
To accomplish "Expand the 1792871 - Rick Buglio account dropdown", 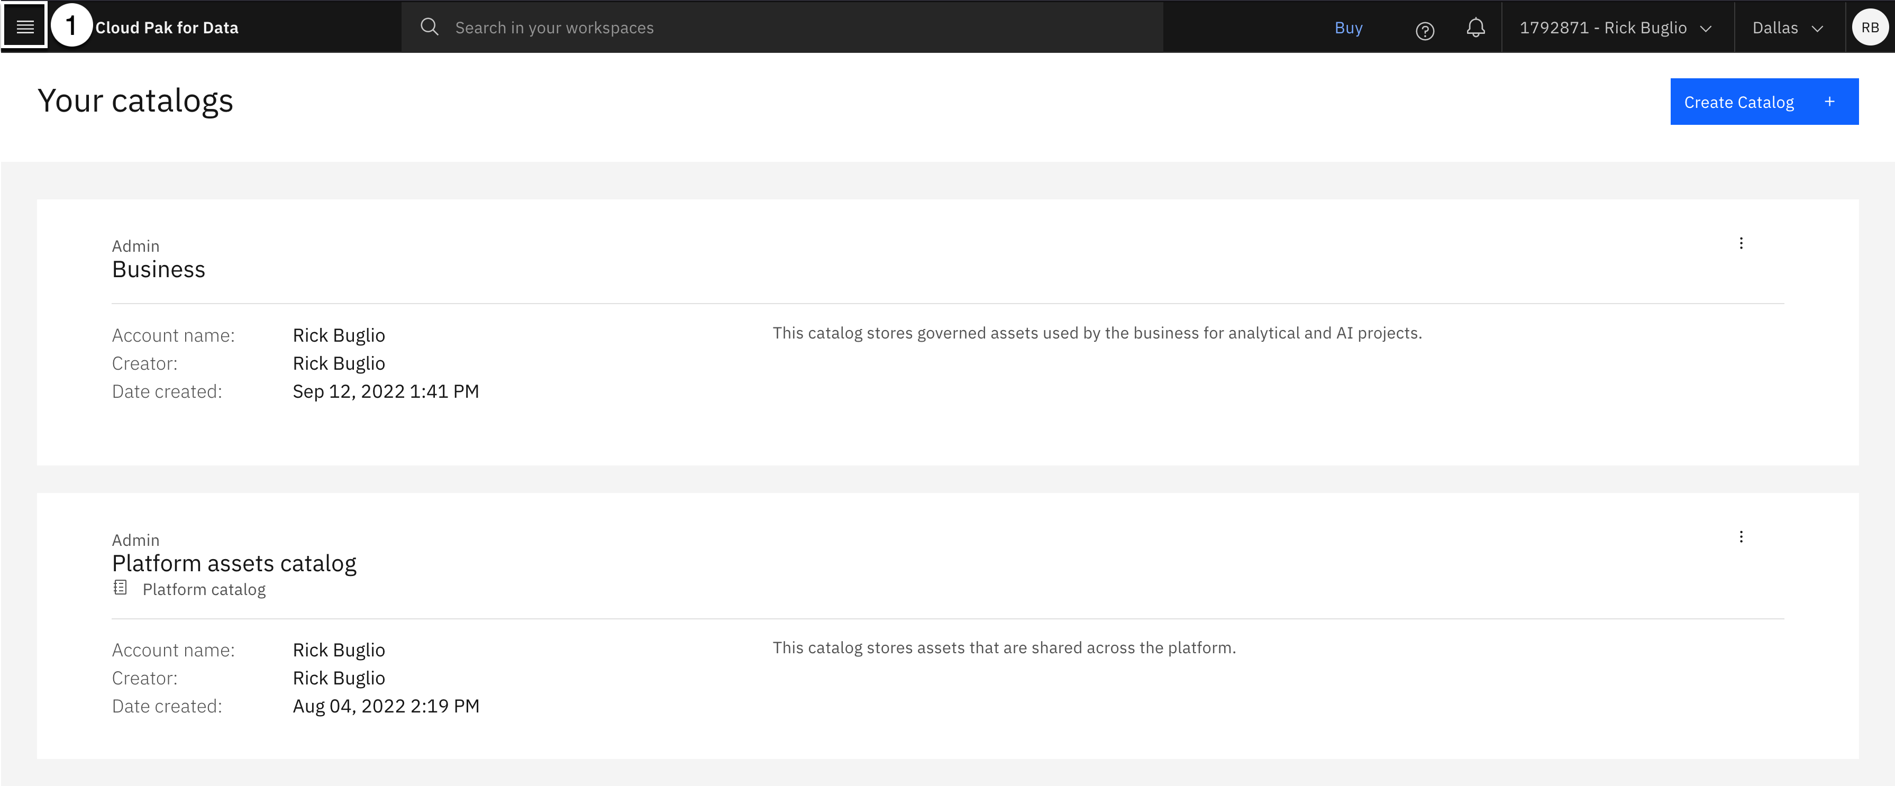I will coord(1616,28).
